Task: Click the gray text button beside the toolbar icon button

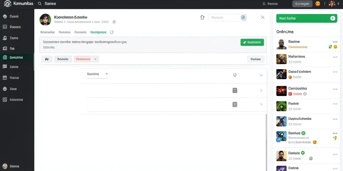Action: (x=63, y=59)
